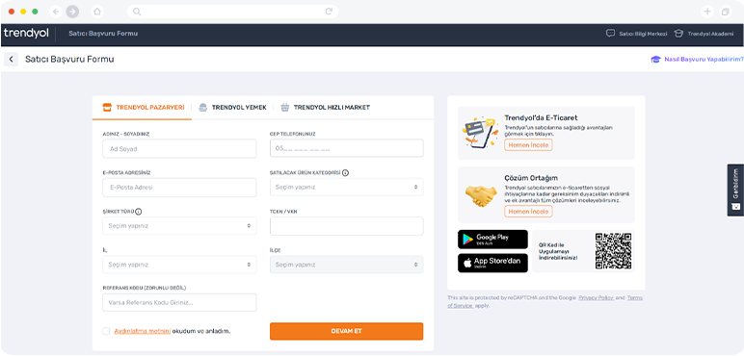Switch to Trendyol Yemek tab
Viewport: 744px width, 356px height.
pyautogui.click(x=232, y=108)
